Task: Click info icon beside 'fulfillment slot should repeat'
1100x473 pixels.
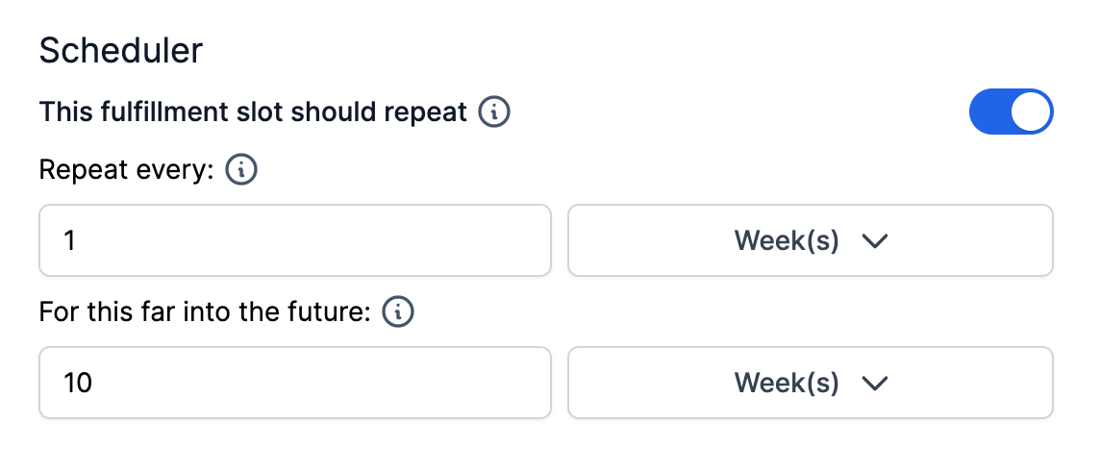Action: pos(494,112)
